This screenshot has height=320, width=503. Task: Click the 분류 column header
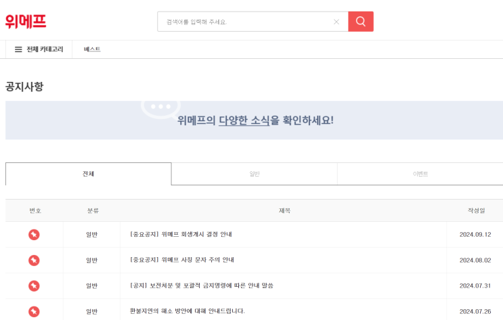(93, 210)
